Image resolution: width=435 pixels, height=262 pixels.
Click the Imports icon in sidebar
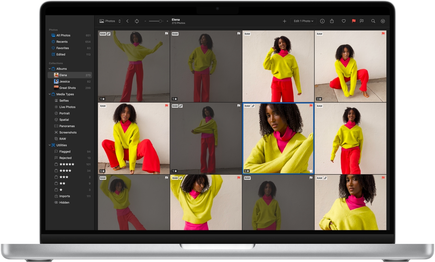[56, 197]
